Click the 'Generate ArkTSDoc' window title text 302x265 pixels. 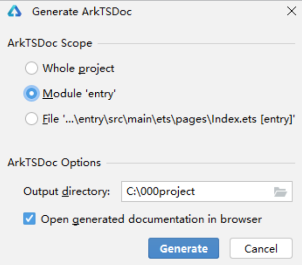pos(82,12)
